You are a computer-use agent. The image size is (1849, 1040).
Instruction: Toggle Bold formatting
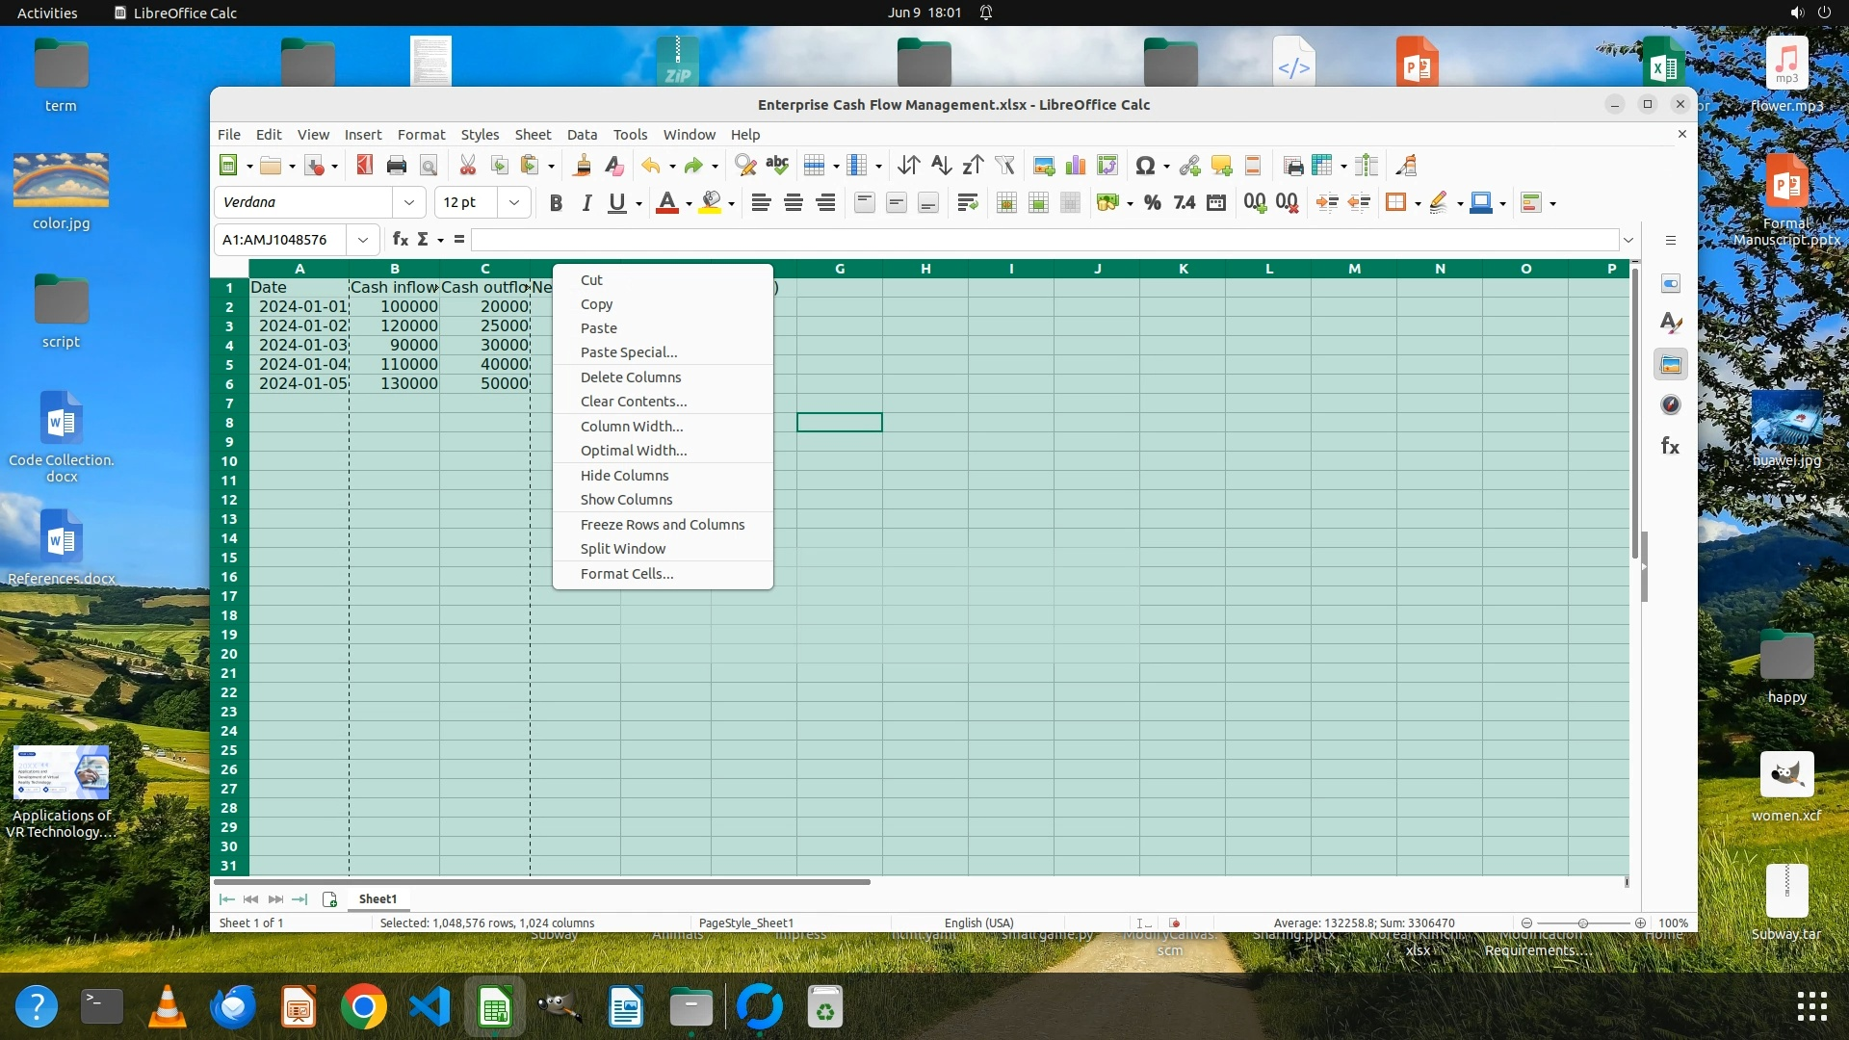[x=555, y=202]
